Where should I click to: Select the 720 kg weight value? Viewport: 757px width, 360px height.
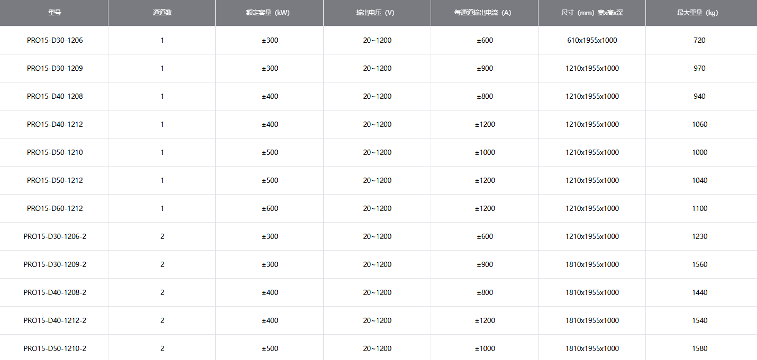(699, 40)
